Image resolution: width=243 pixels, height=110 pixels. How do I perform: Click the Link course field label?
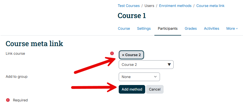pyautogui.click(x=15, y=53)
